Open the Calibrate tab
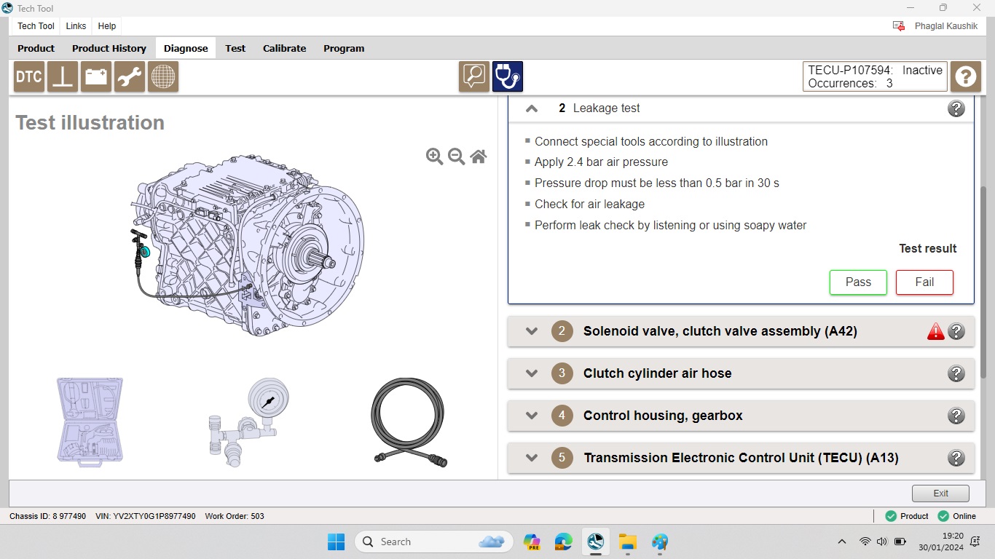The image size is (995, 559). (x=285, y=48)
